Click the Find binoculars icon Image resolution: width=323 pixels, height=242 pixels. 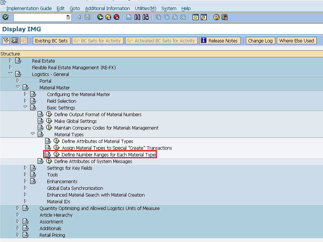tap(137, 17)
